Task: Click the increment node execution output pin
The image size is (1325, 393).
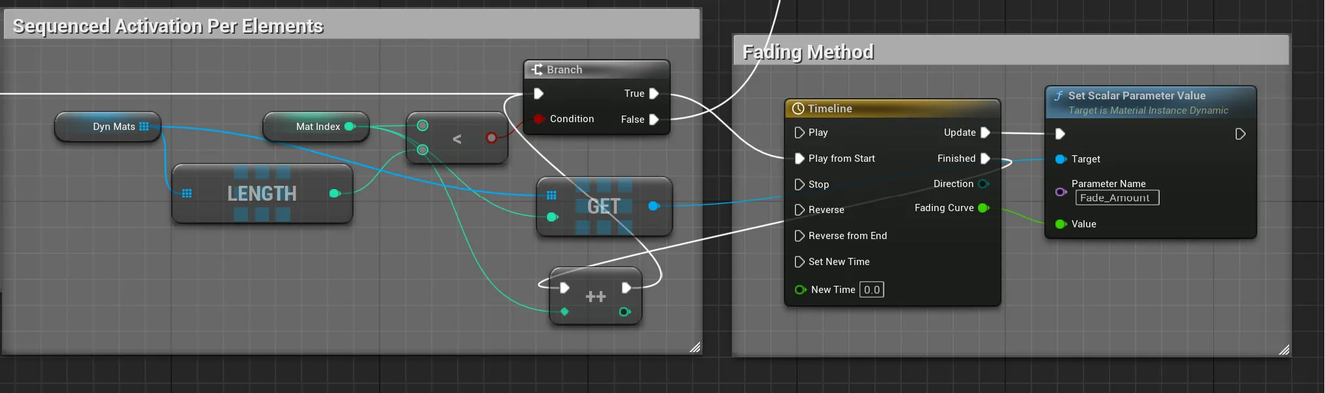Action: tap(626, 288)
